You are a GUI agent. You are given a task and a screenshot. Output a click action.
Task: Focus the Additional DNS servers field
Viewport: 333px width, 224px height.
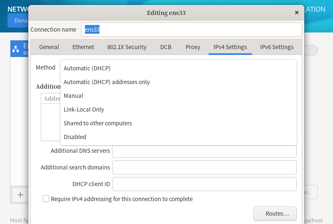204,151
